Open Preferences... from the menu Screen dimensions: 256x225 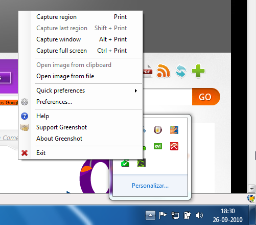pyautogui.click(x=80, y=102)
